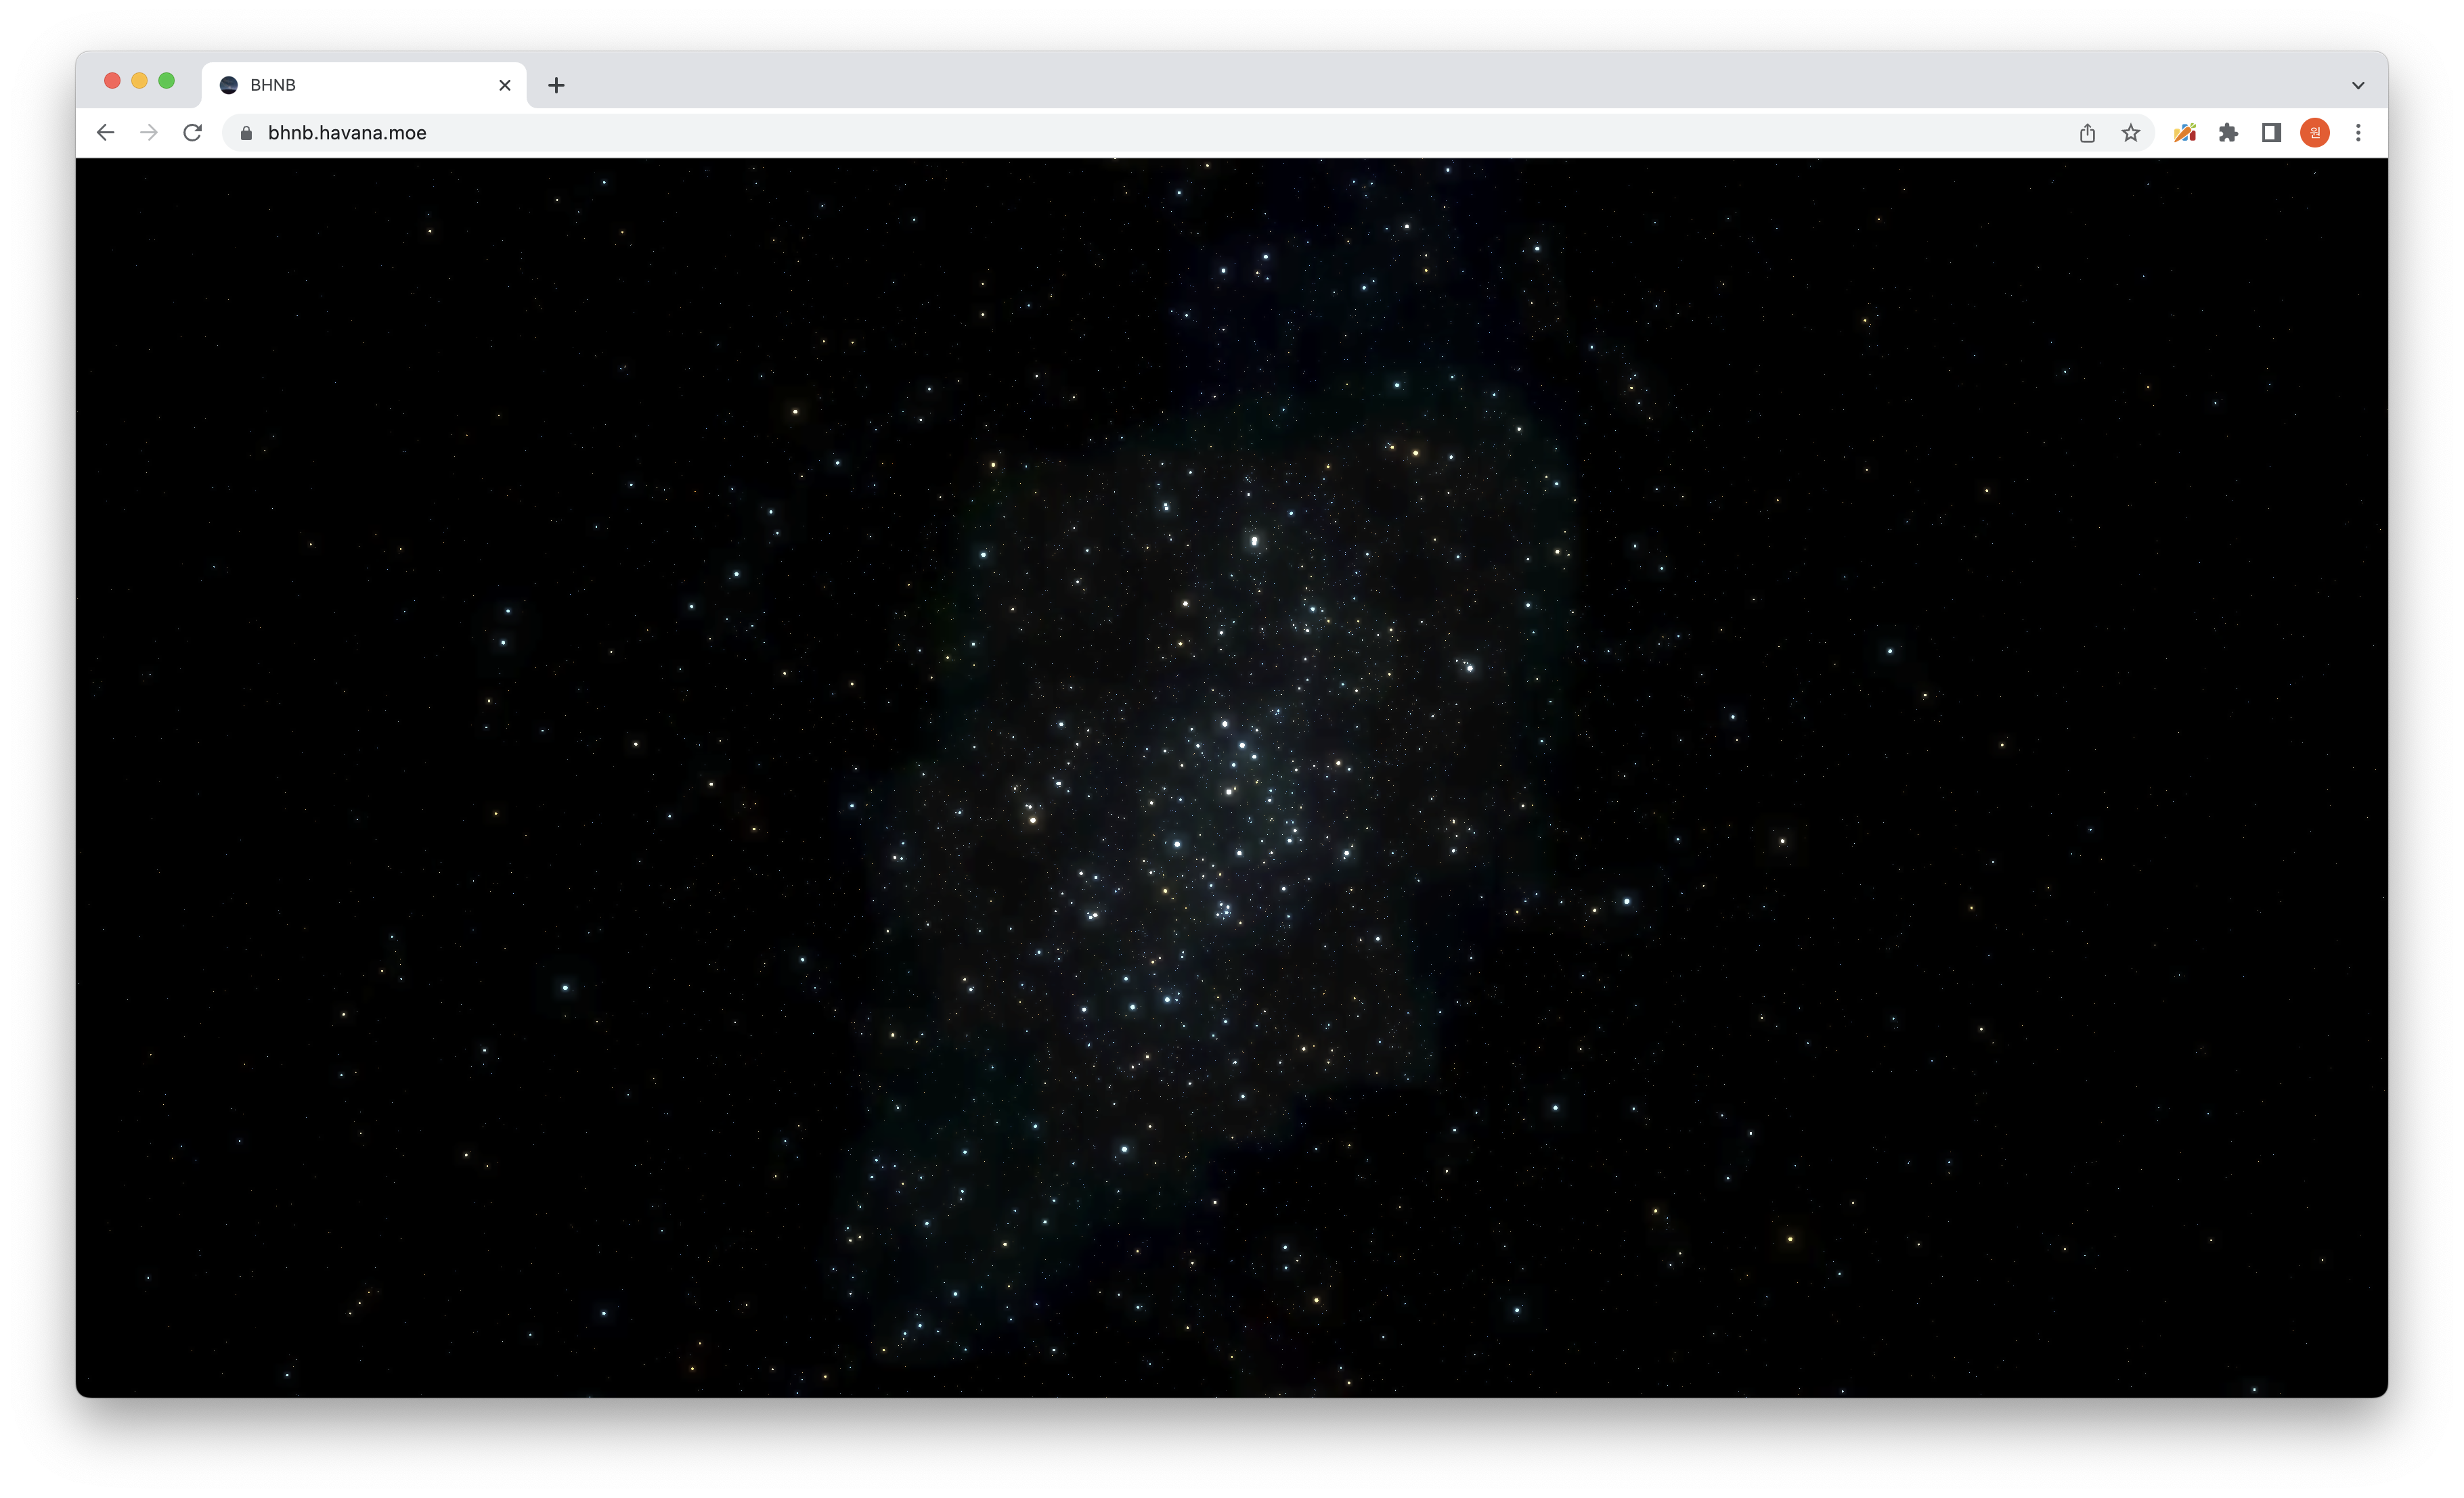Bookmark this page with the star

pos(2131,133)
